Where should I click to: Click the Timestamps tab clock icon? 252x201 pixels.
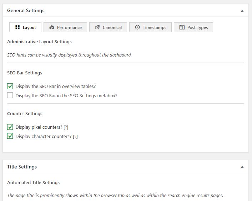tap(137, 27)
